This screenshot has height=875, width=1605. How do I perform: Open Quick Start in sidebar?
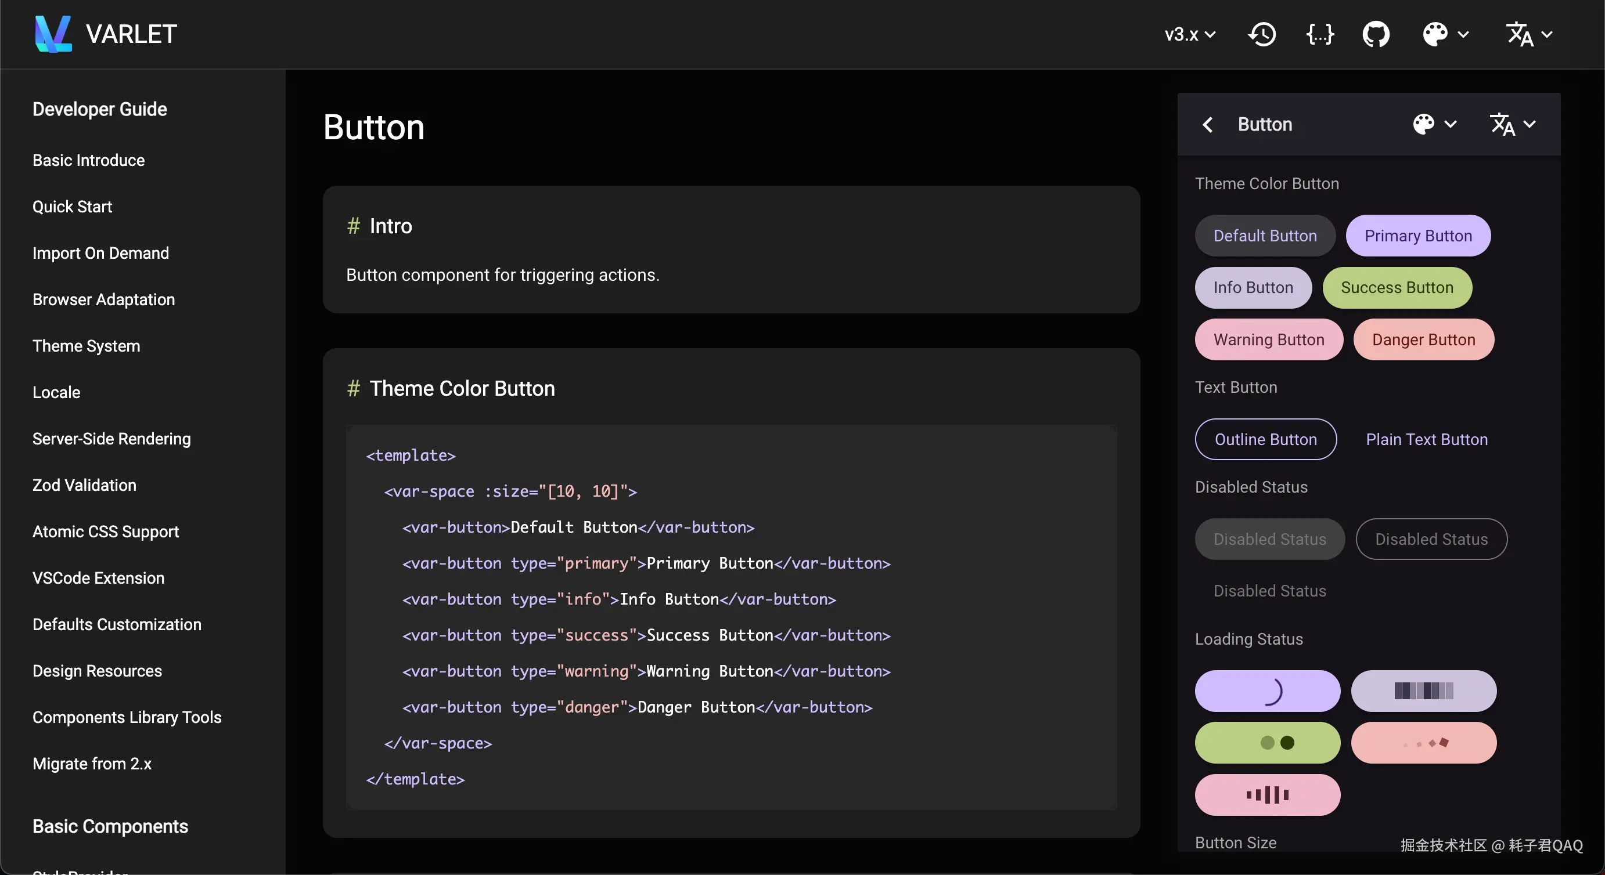pos(72,207)
